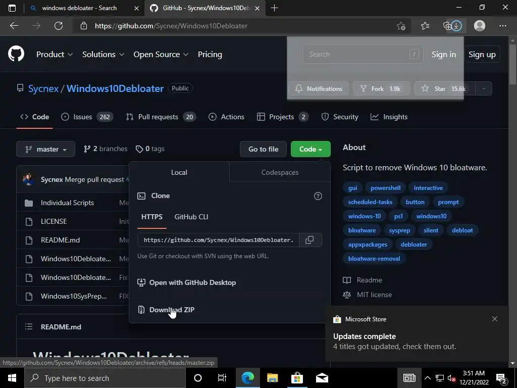Focus the GitHub search field

point(363,54)
